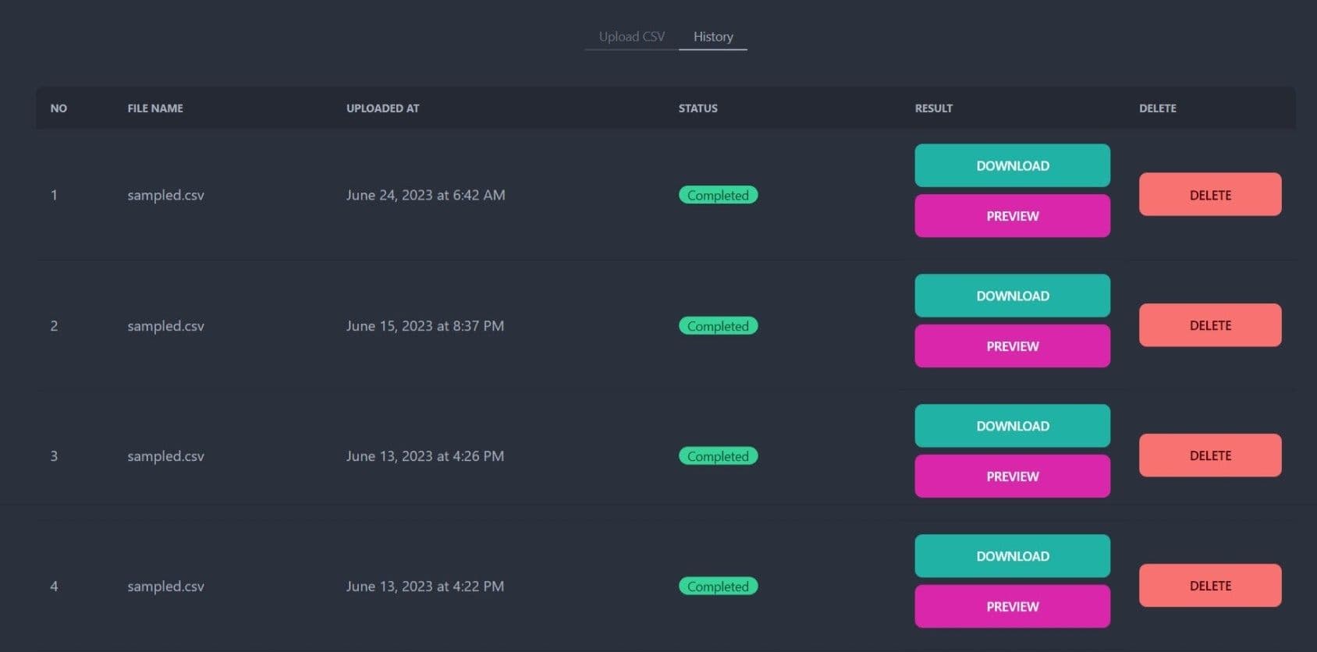1317x652 pixels.
Task: Switch to the Upload CSV tab
Action: click(x=631, y=37)
